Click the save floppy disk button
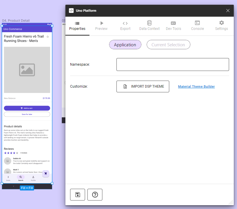Image resolution: width=237 pixels, height=209 pixels. (77, 195)
